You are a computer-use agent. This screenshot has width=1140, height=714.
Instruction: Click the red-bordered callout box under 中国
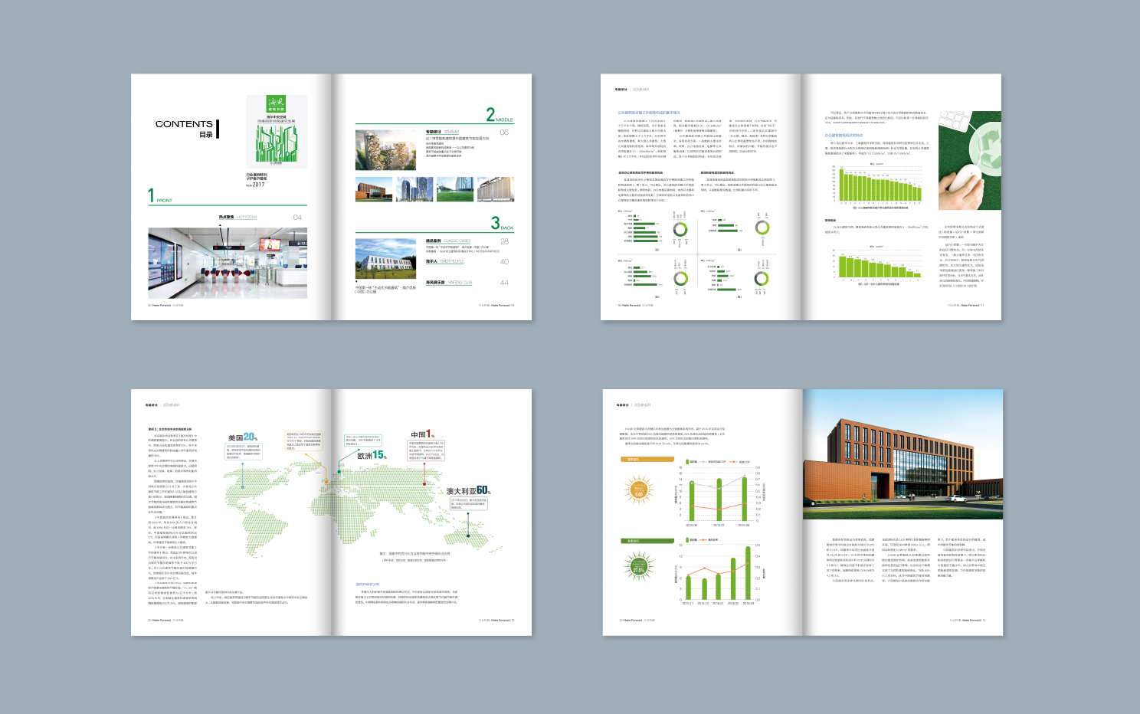pyautogui.click(x=426, y=450)
